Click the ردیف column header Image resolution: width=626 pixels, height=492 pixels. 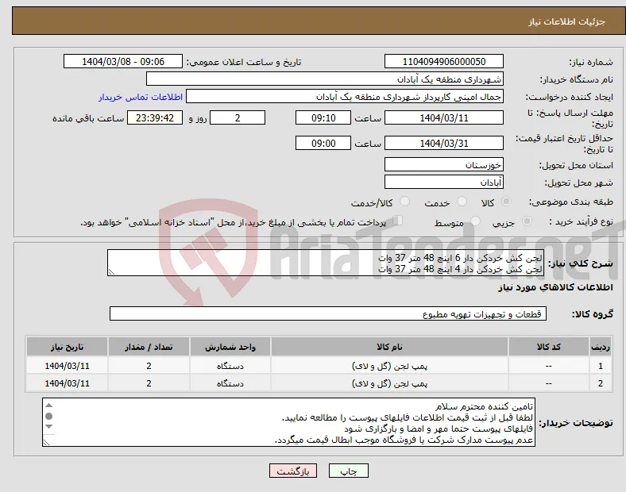[x=601, y=347]
